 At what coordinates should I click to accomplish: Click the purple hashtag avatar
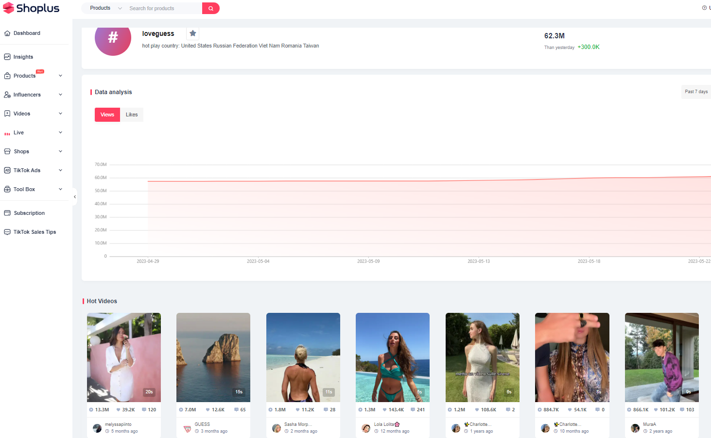click(113, 38)
